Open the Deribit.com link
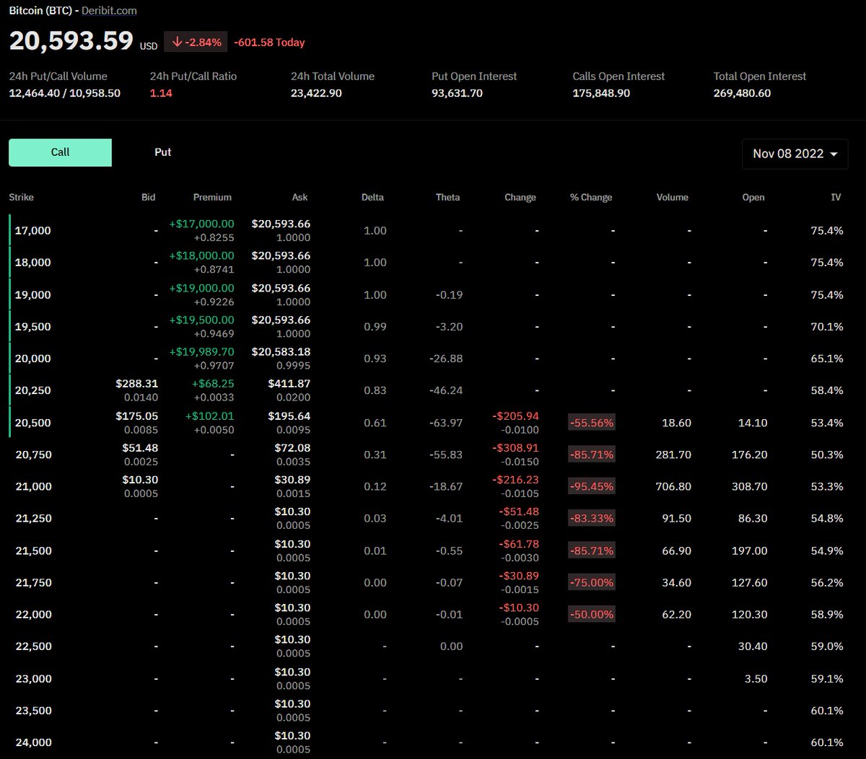 [x=108, y=10]
